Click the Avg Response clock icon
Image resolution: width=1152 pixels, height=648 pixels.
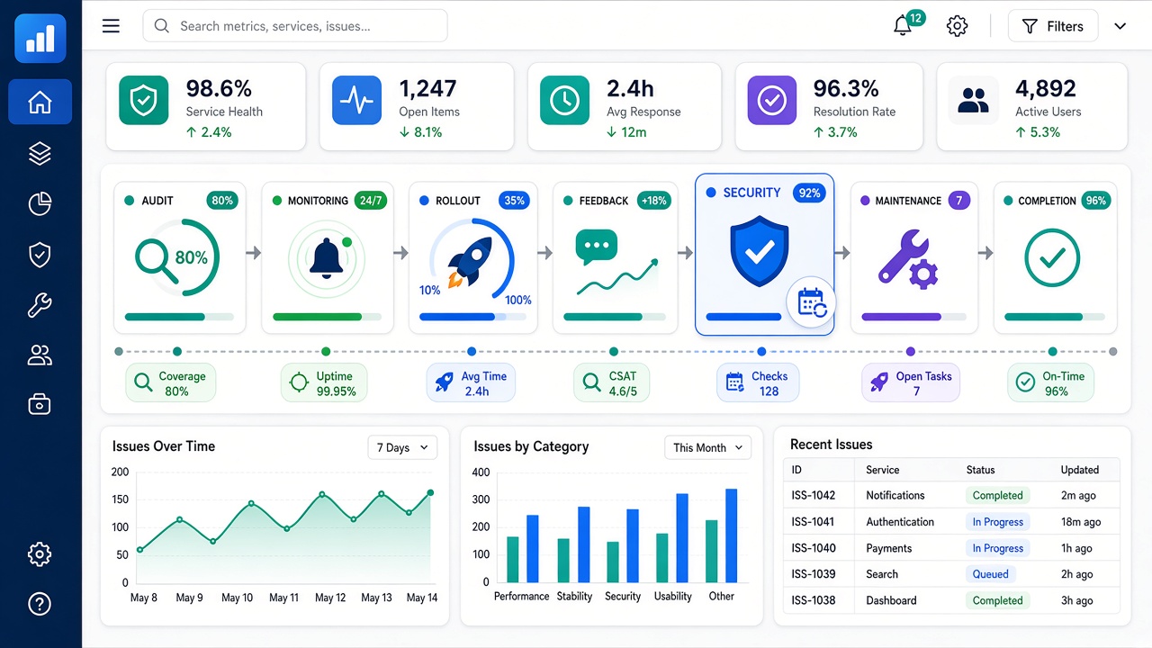pos(564,100)
